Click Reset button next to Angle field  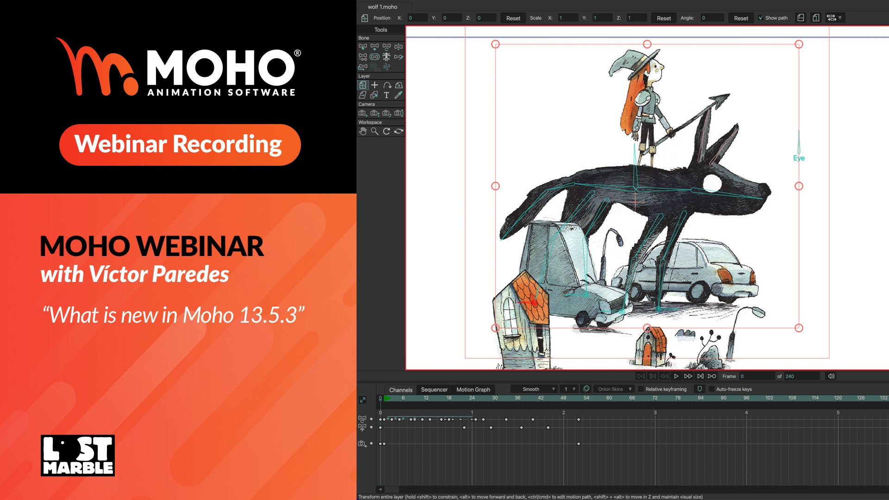741,18
